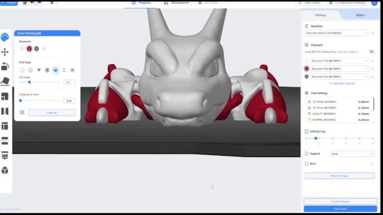Select the Move tool with four-way arrows
The height and width of the screenshot is (215, 383).
click(x=5, y=52)
